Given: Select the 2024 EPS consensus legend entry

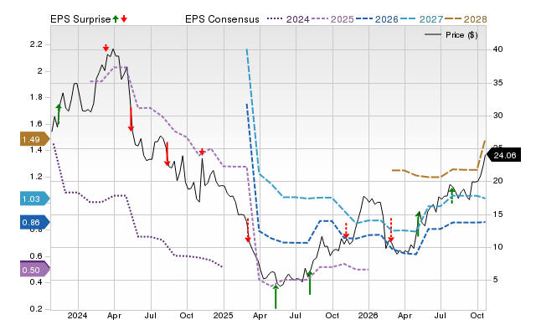Looking at the screenshot, I should [x=298, y=19].
